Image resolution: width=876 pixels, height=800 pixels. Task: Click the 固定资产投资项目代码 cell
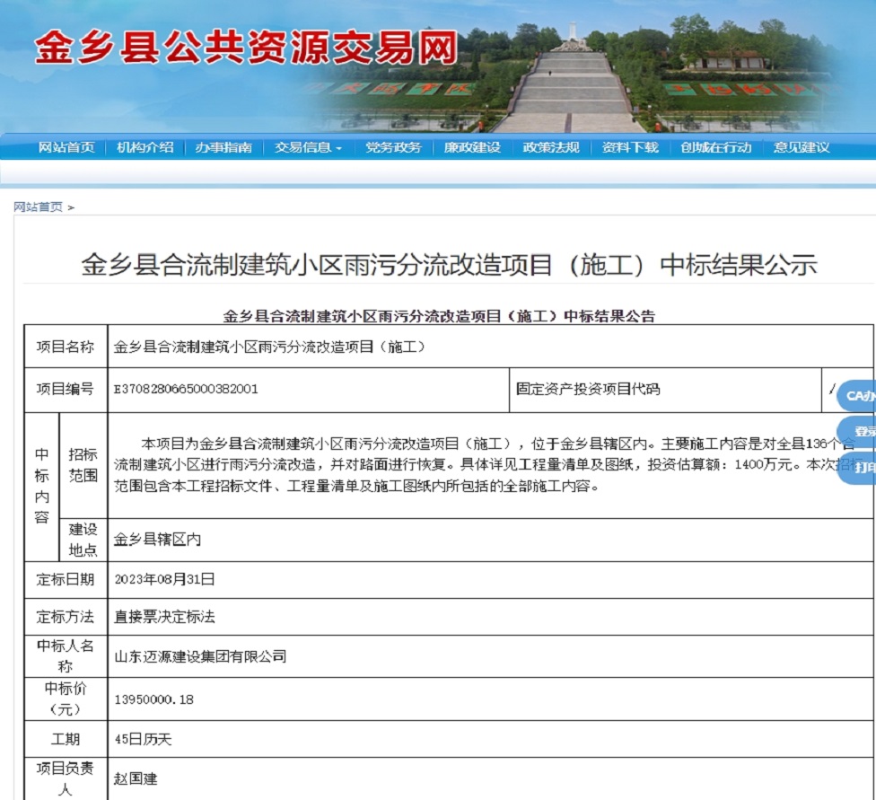pyautogui.click(x=665, y=390)
